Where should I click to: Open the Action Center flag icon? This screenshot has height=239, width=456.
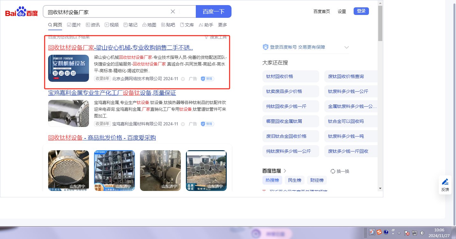point(407,233)
